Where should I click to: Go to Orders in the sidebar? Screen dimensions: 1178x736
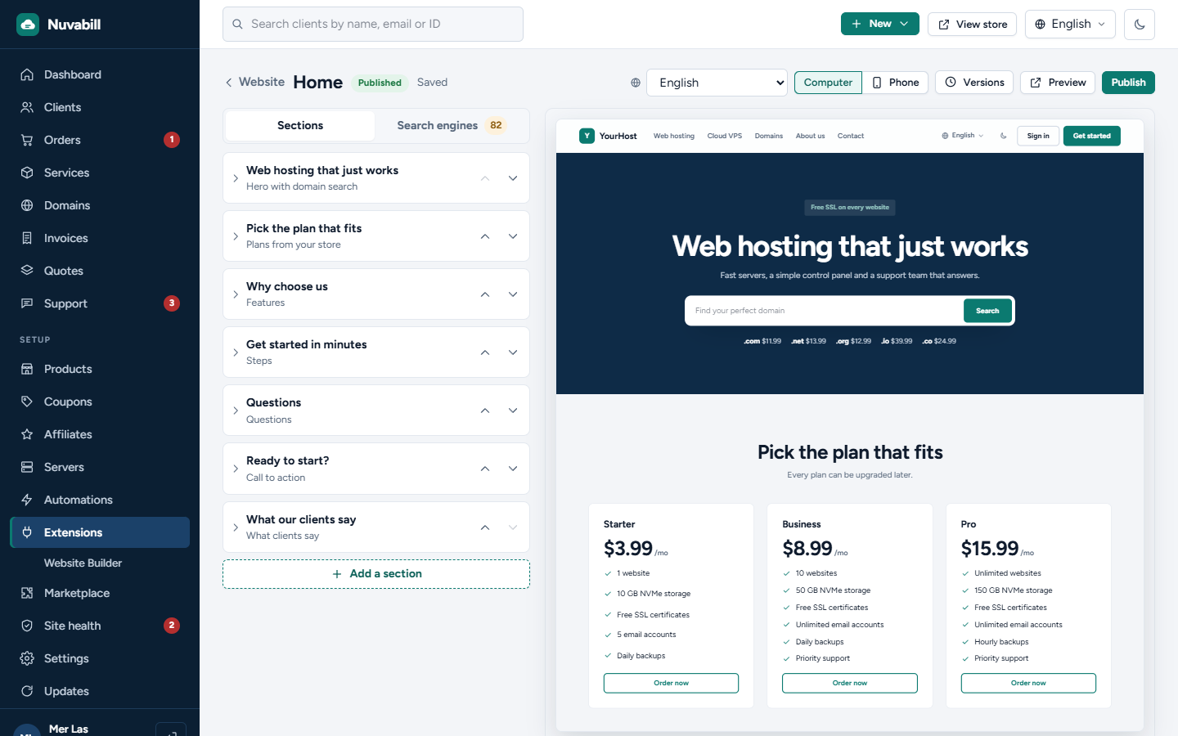coord(100,140)
